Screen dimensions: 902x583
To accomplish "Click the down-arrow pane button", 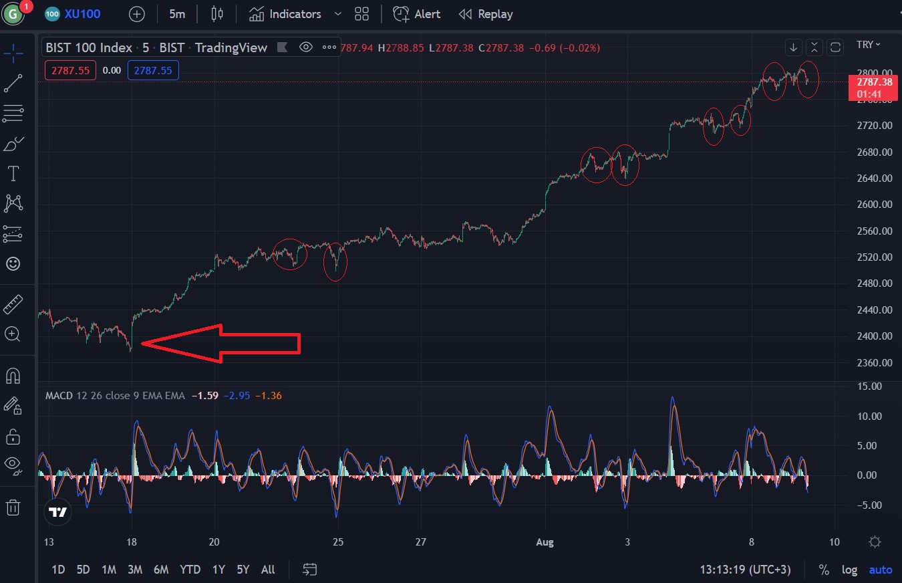I will [793, 47].
